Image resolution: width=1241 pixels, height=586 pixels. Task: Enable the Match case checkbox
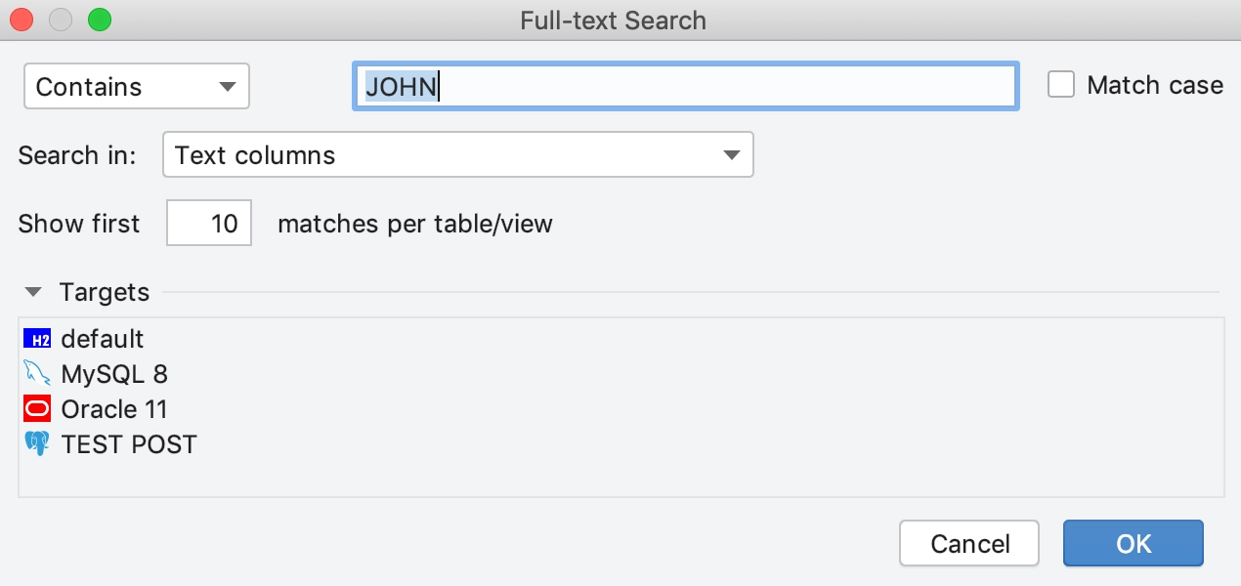coord(1061,85)
